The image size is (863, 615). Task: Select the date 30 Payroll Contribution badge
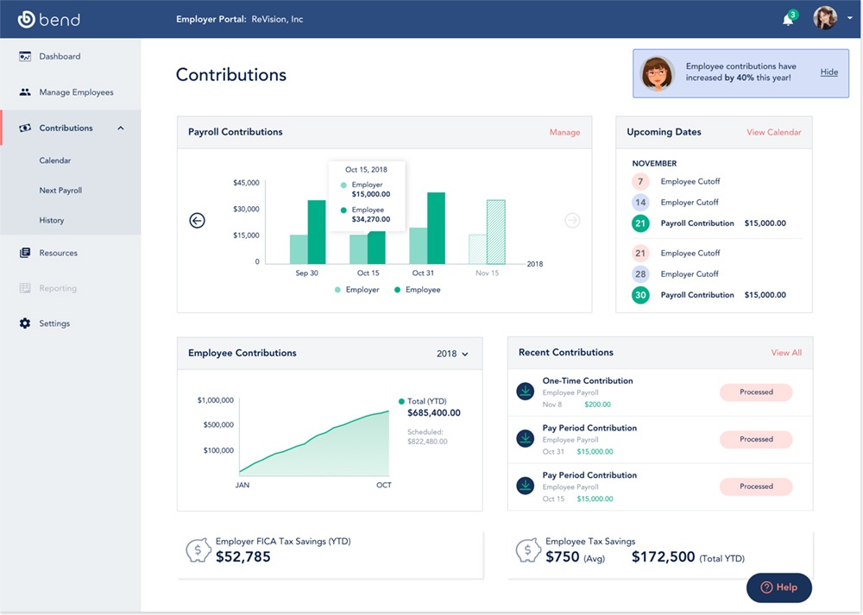tap(640, 295)
